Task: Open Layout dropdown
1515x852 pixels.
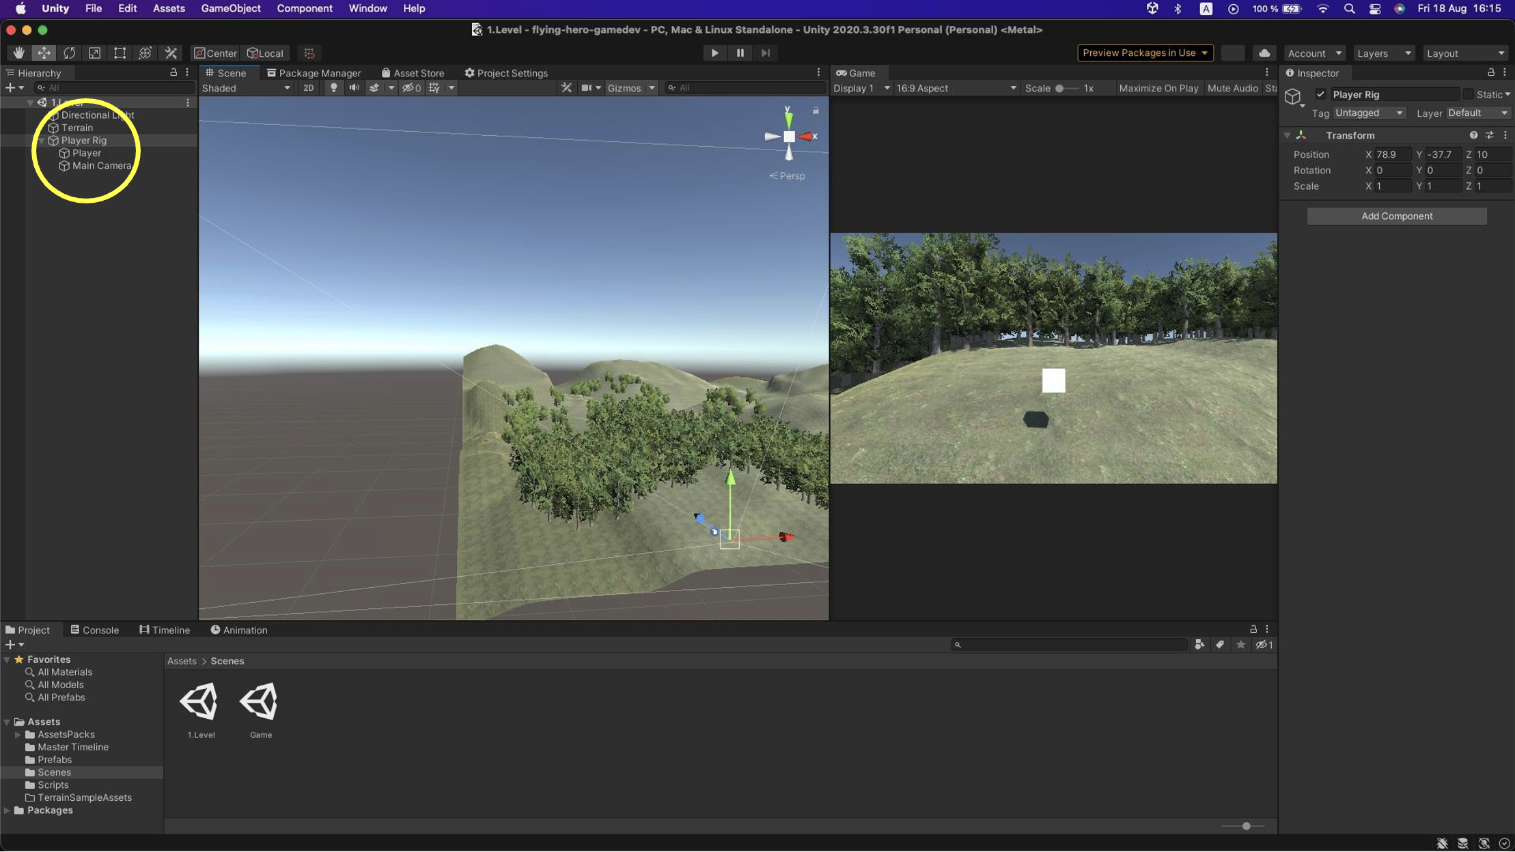Action: click(1466, 53)
